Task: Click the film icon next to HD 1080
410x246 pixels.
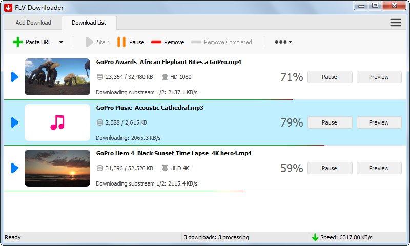Action: 165,77
